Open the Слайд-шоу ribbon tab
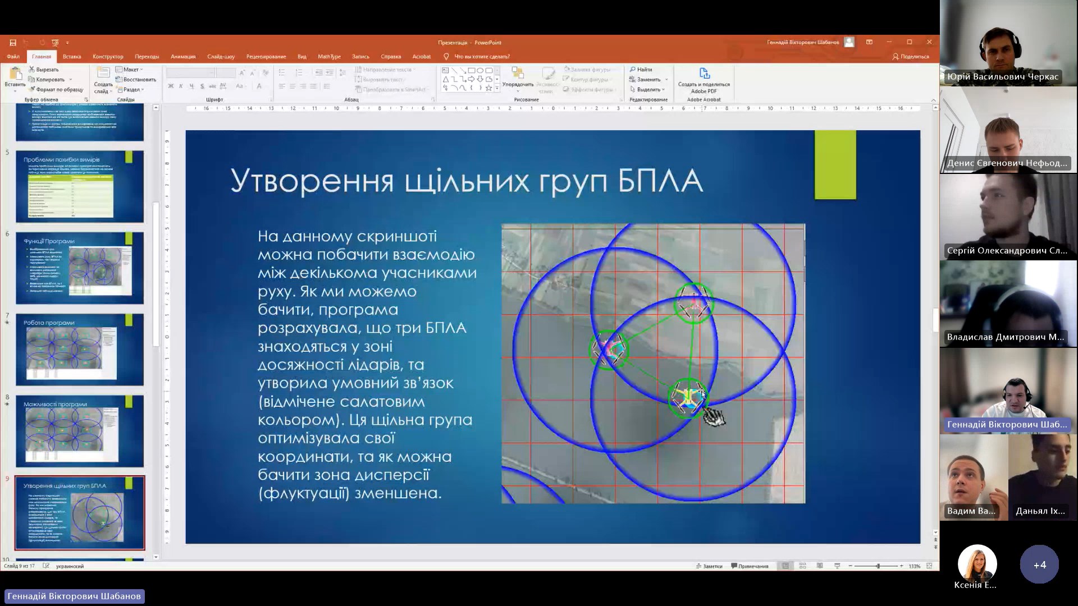Image resolution: width=1078 pixels, height=606 pixels. coord(221,57)
